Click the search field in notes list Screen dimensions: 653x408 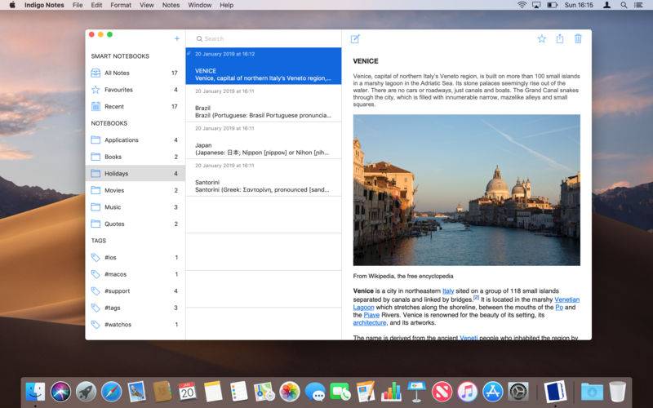coord(263,38)
